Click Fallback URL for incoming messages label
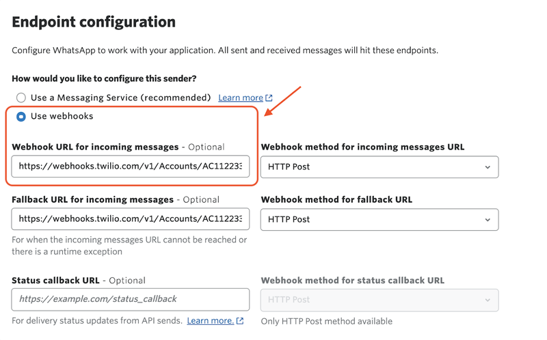The height and width of the screenshot is (340, 547). click(x=92, y=199)
